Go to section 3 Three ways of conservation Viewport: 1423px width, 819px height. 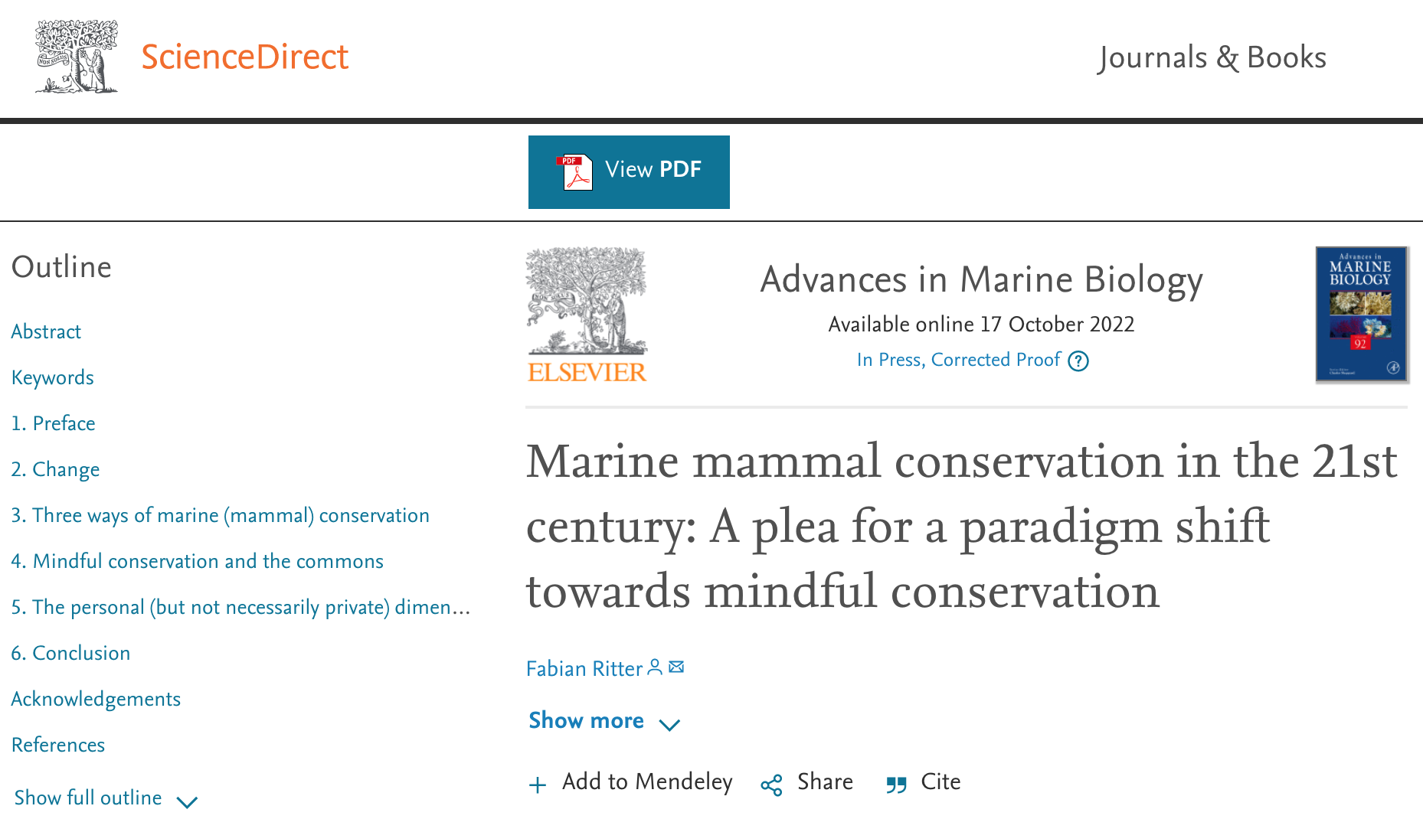tap(220, 515)
